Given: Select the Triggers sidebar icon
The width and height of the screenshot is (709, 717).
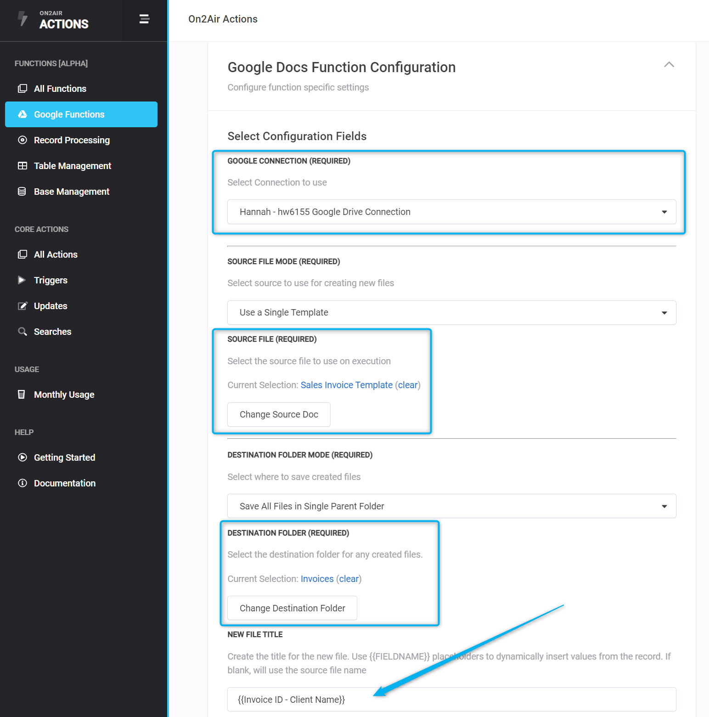Looking at the screenshot, I should [x=22, y=280].
